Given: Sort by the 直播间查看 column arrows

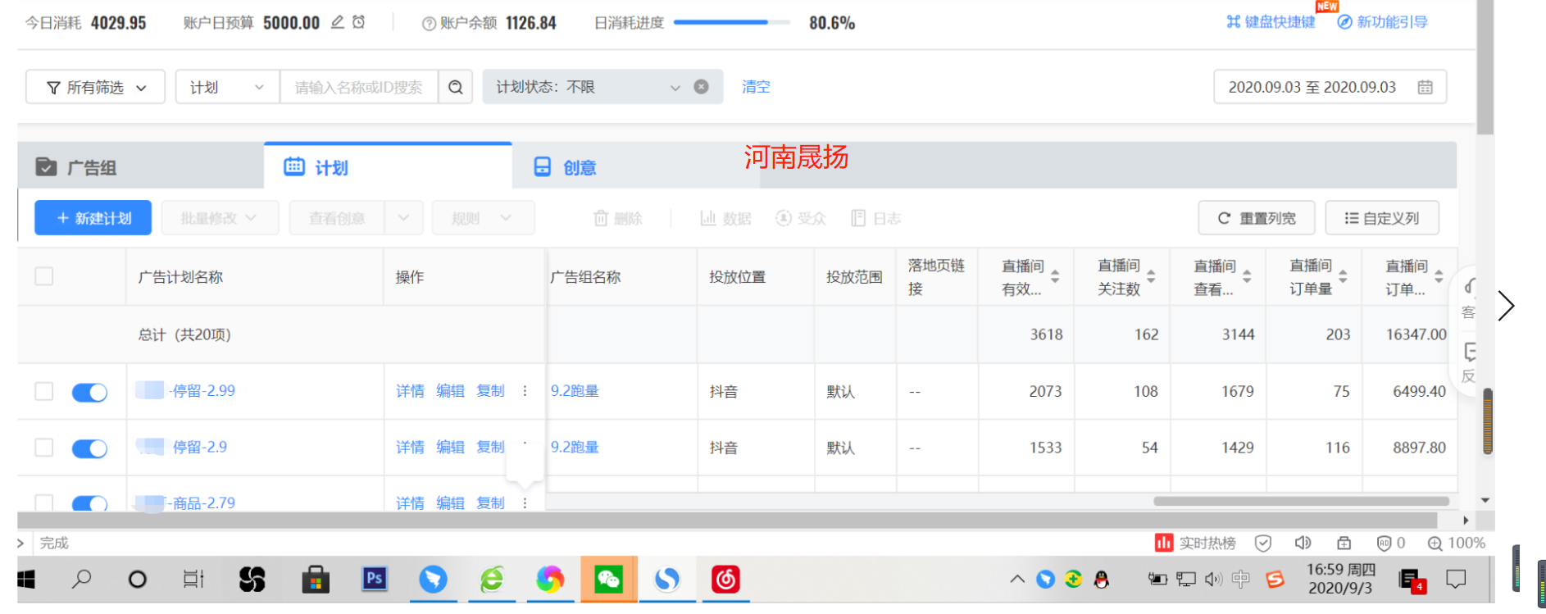Looking at the screenshot, I should tap(1247, 276).
